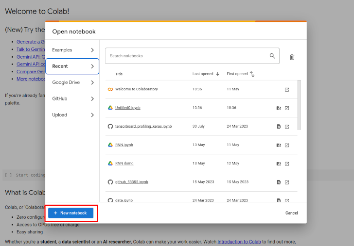The width and height of the screenshot is (354, 246).
Task: Open the Untitled0.ipynb notebook
Action: coord(127,108)
